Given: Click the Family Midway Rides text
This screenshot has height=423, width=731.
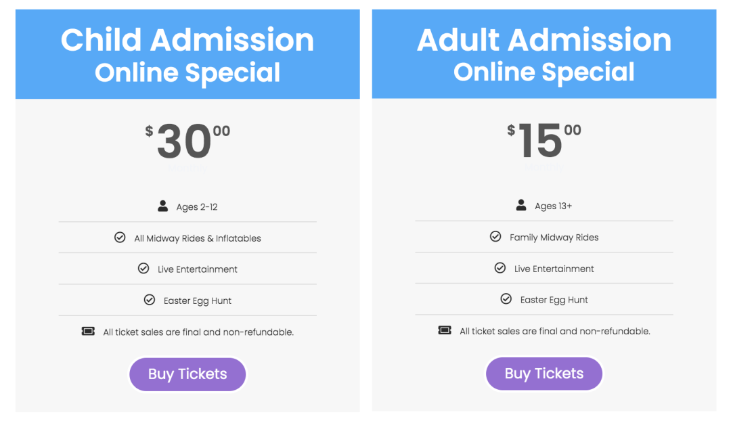Looking at the screenshot, I should [x=554, y=238].
